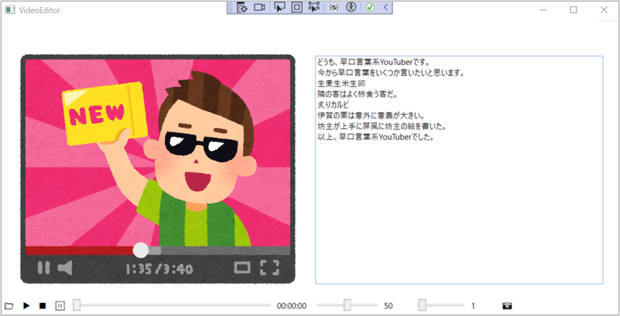620x316 pixels.
Task: Click the line "伊賀の栗は意外に意義が大きい。"
Action: (x=371, y=116)
